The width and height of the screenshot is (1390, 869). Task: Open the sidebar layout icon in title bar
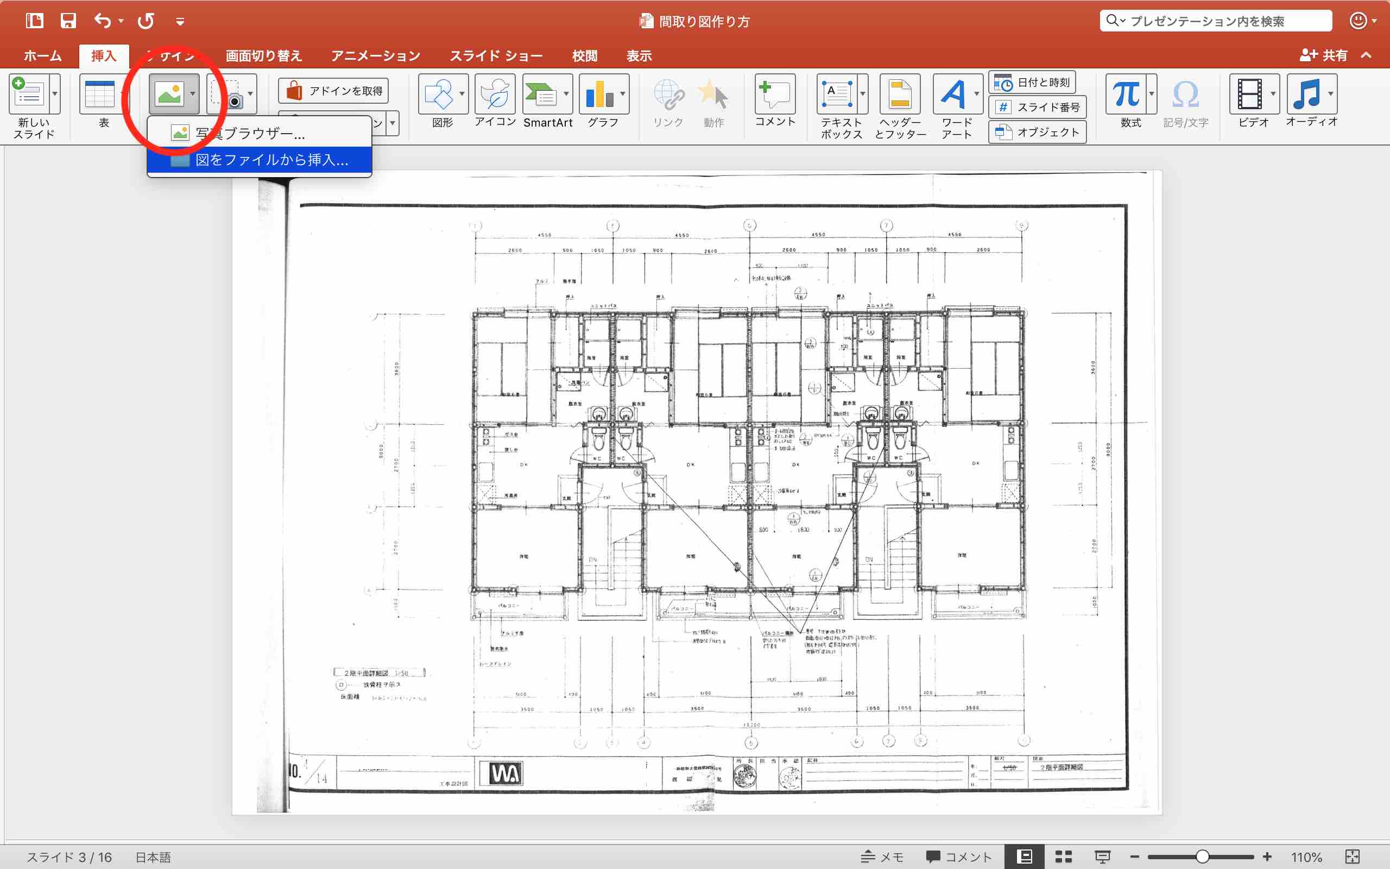[34, 21]
